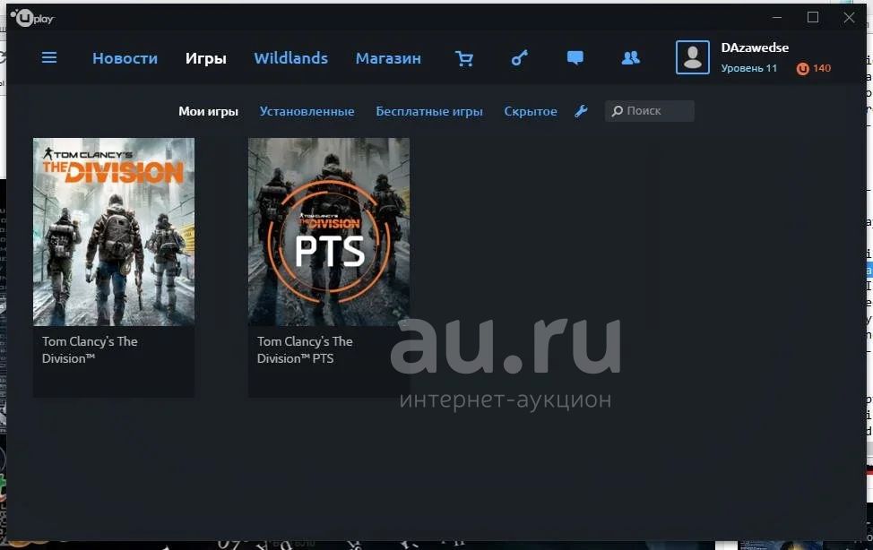Click the 140 units balance
The width and height of the screenshot is (873, 550).
(x=822, y=68)
